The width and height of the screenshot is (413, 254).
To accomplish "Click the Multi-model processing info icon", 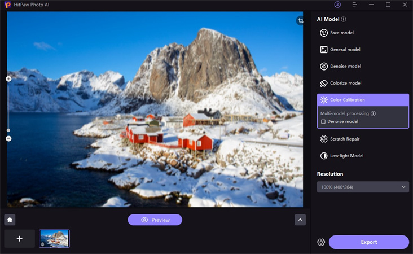I will 374,113.
